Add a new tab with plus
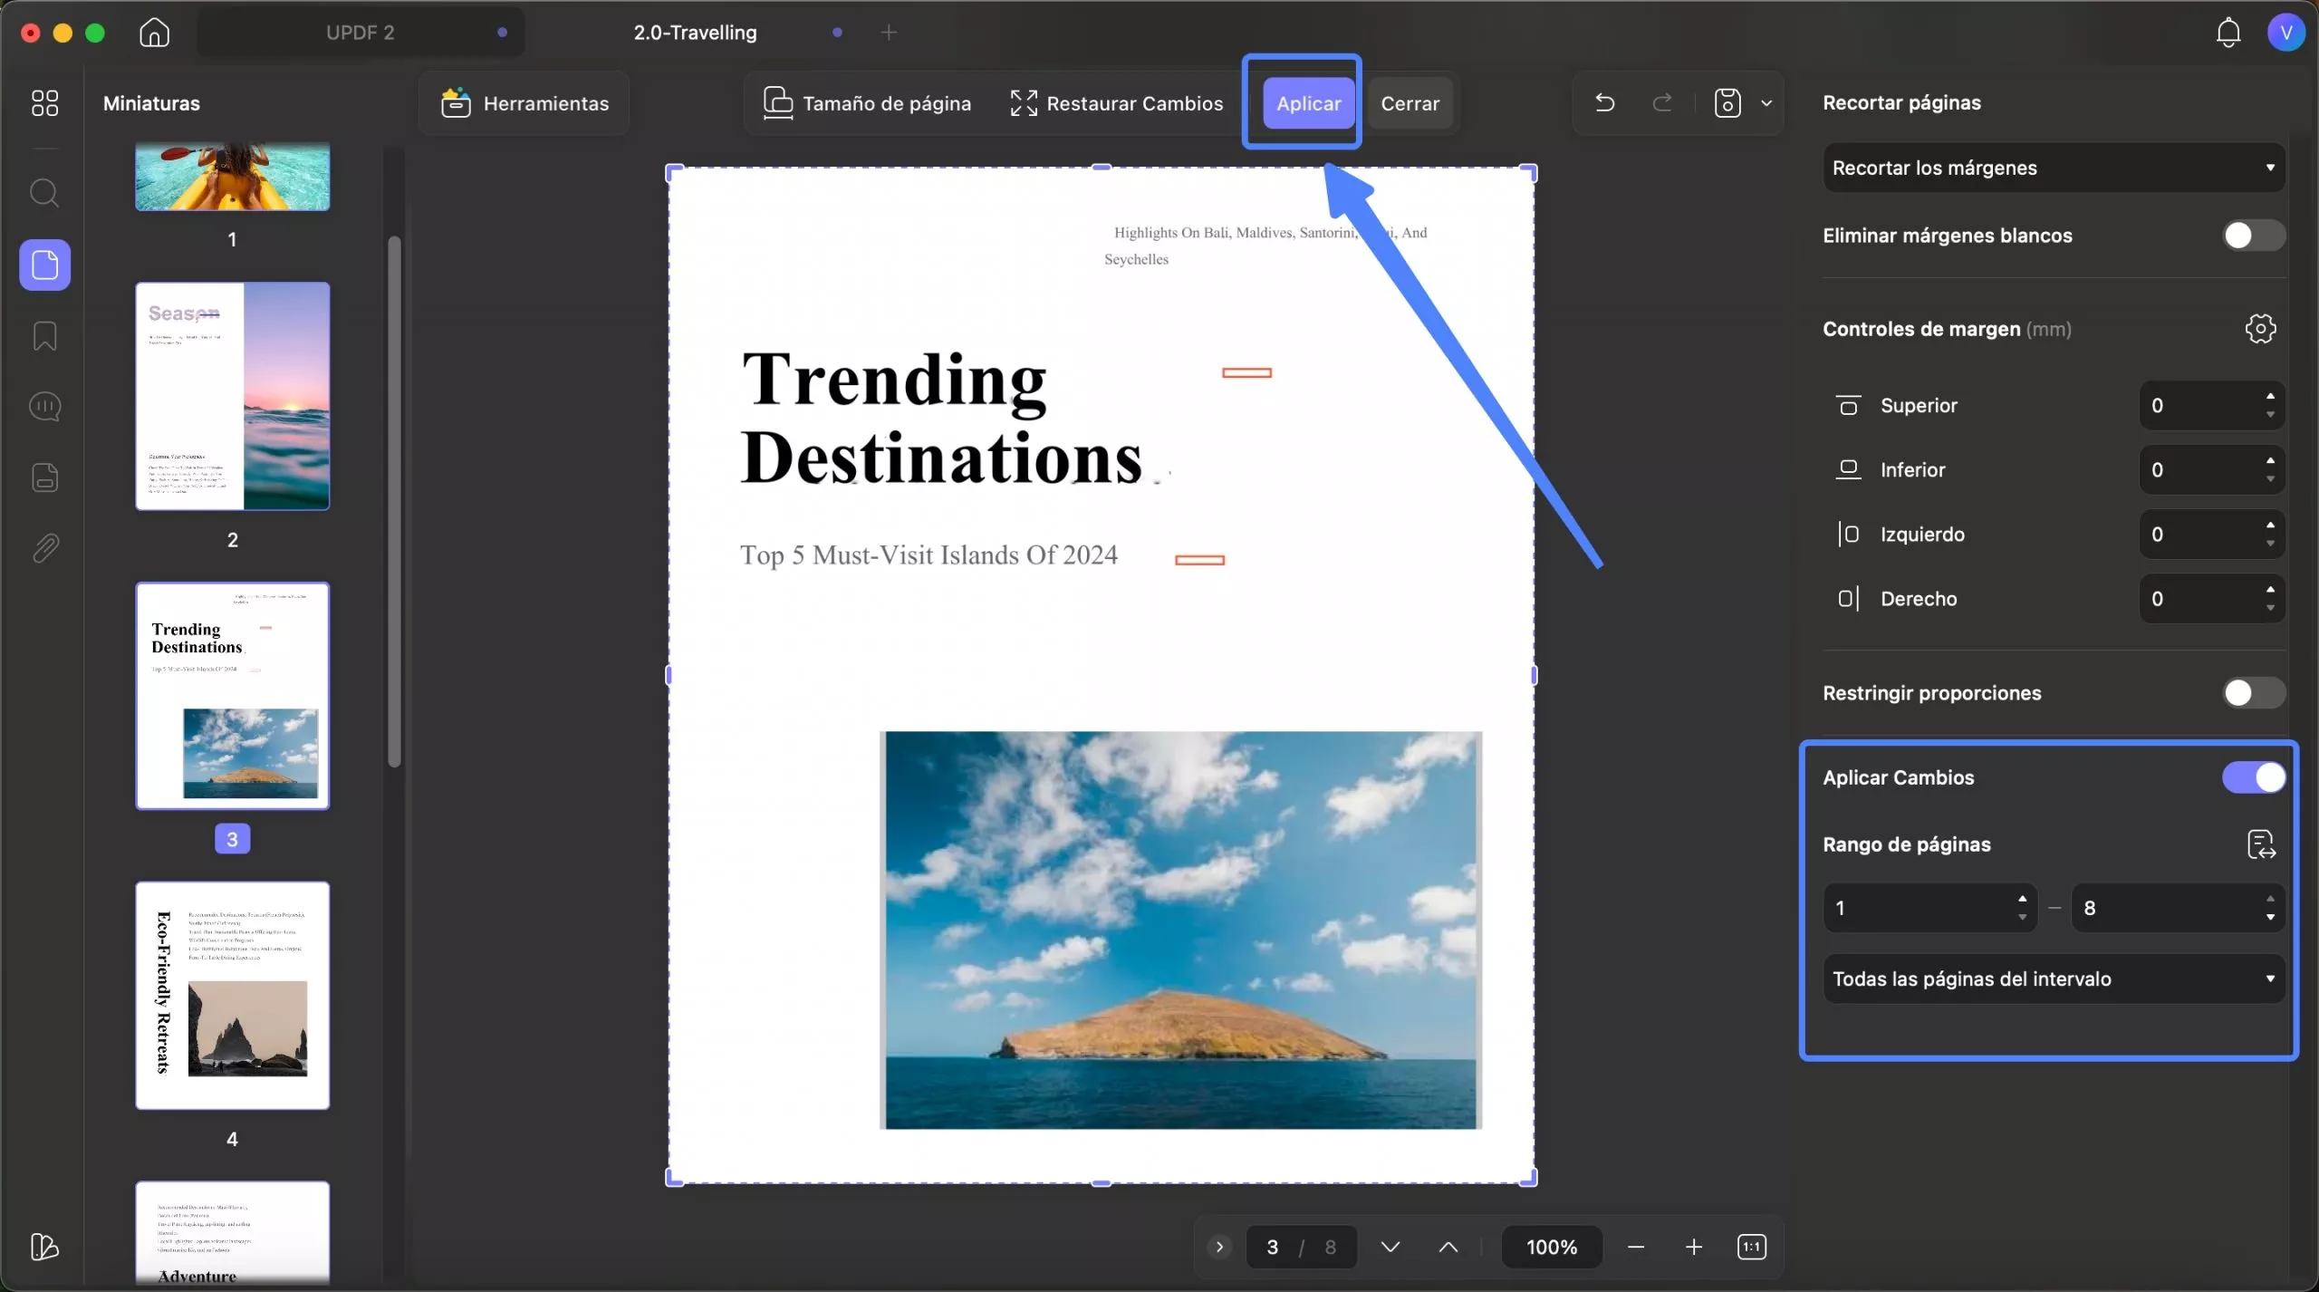Image resolution: width=2319 pixels, height=1292 pixels. 889,33
